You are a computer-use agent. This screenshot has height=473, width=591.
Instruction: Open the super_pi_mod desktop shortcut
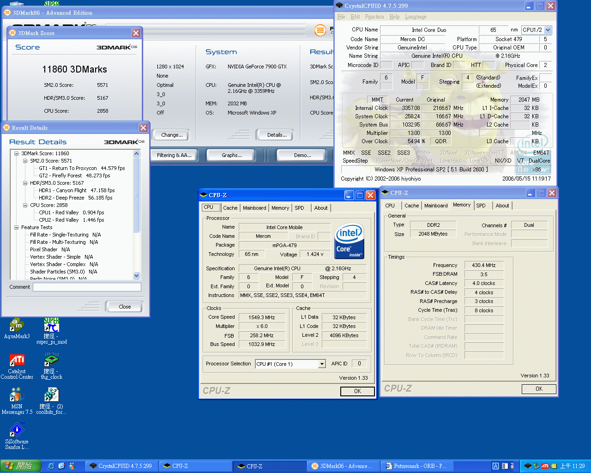point(51,326)
